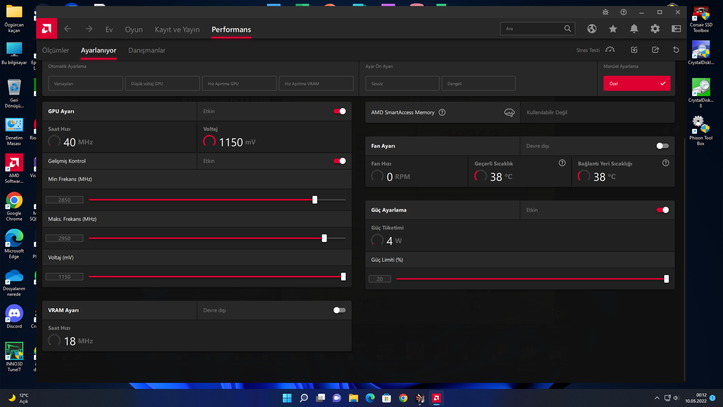The image size is (723, 407).
Task: Select the Performans tab
Action: tap(231, 29)
